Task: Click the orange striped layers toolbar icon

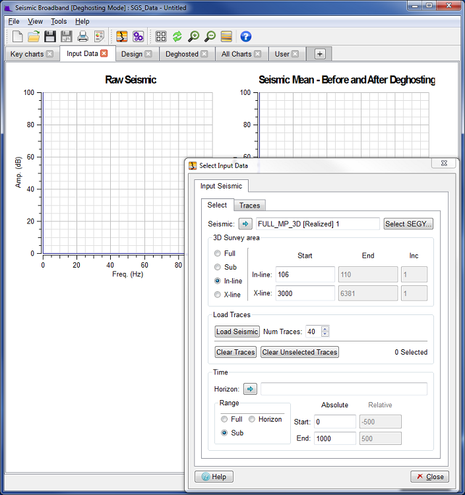Action: (226, 36)
